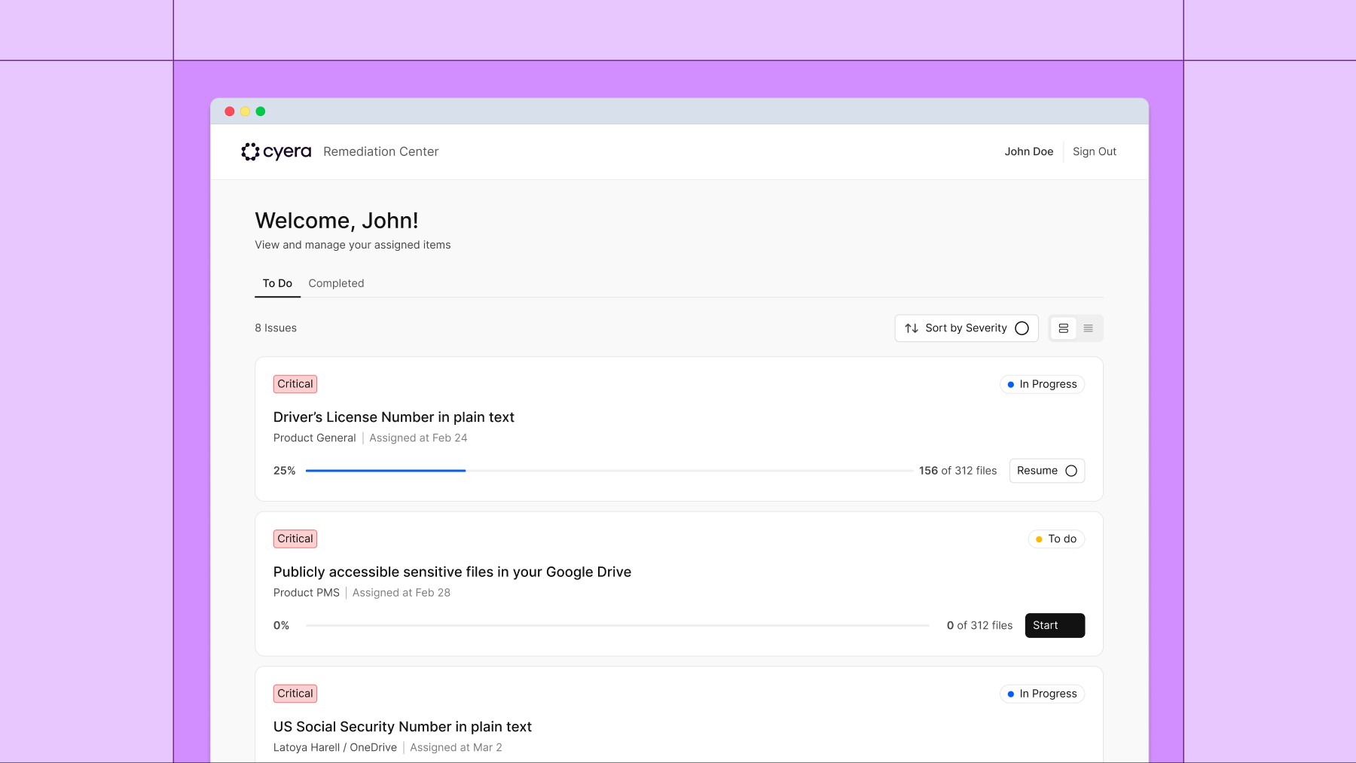Click the '8 Issues' count label
This screenshot has width=1356, height=763.
coord(276,328)
